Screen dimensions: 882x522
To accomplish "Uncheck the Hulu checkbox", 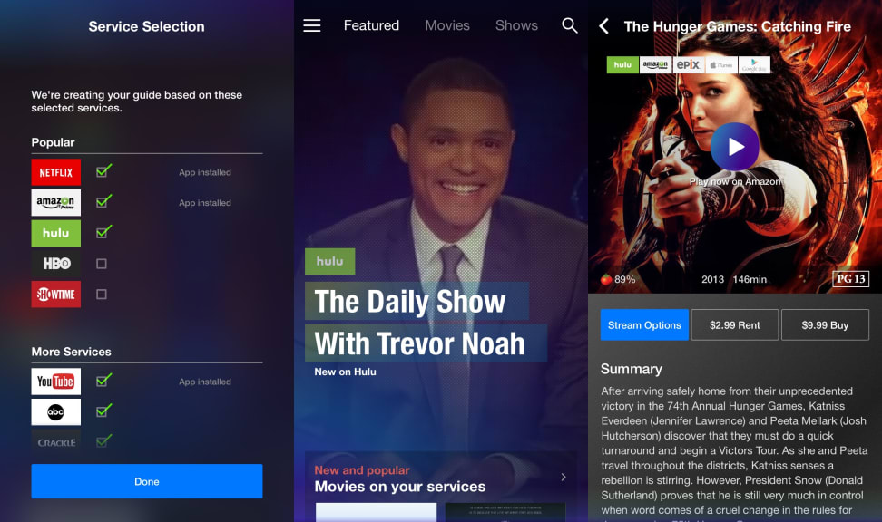I will (x=103, y=231).
